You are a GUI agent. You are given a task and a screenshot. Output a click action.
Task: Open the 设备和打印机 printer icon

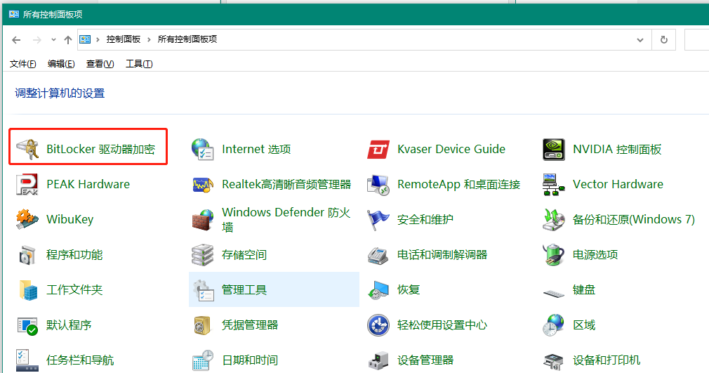tap(553, 361)
